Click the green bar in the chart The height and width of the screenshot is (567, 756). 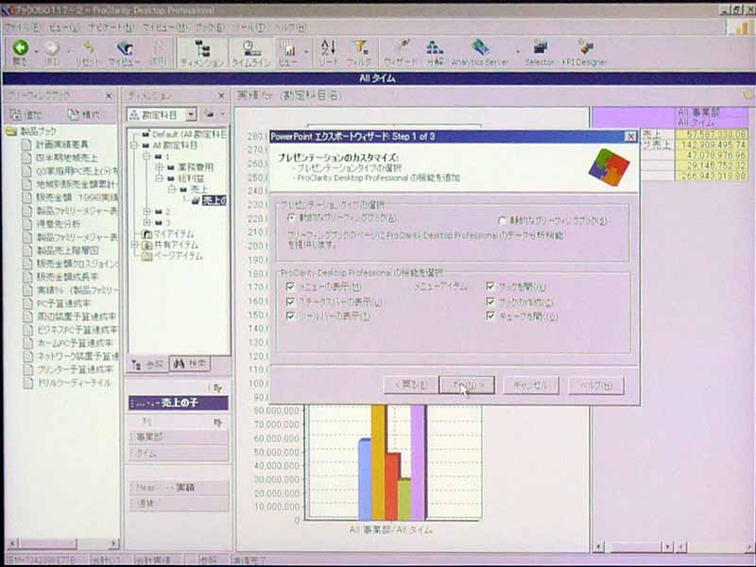[x=404, y=499]
